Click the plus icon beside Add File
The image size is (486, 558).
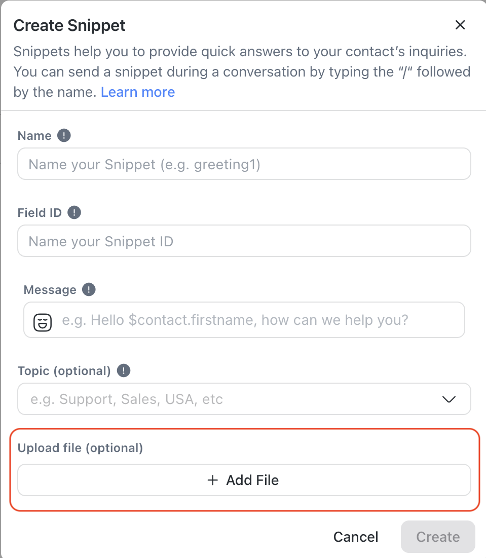[x=213, y=480]
